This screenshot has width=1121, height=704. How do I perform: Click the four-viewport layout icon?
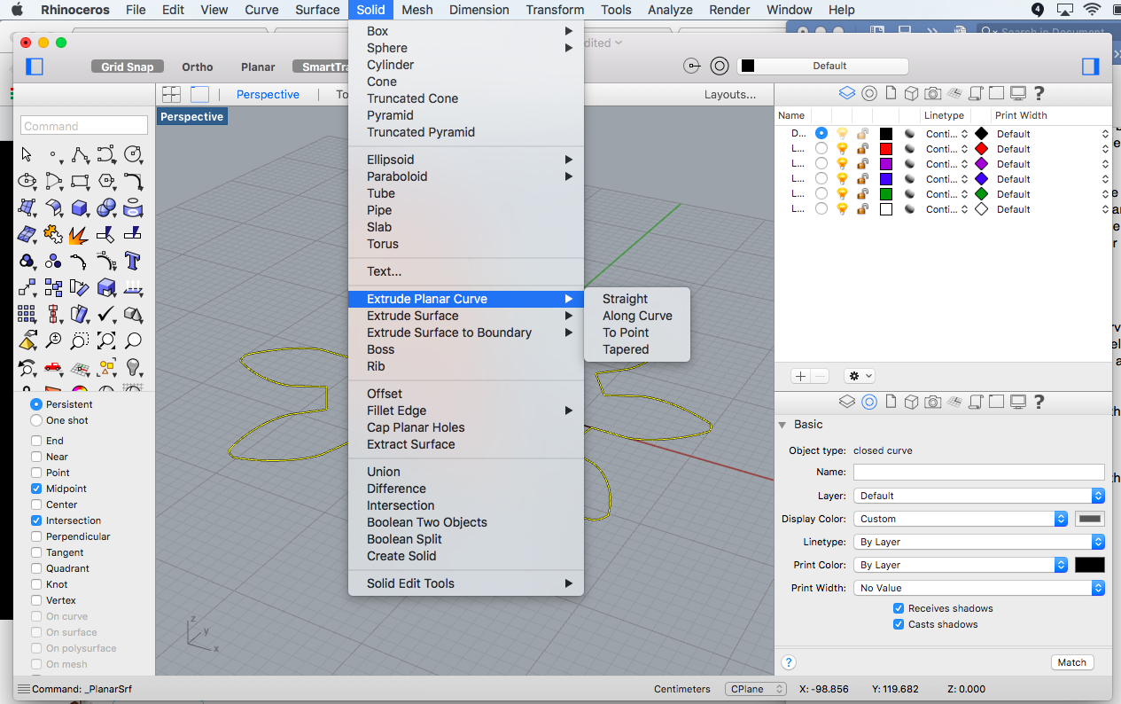(171, 94)
